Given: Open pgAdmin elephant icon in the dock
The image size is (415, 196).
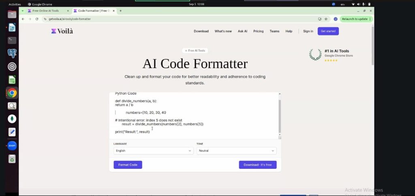Looking at the screenshot, I should (12, 53).
